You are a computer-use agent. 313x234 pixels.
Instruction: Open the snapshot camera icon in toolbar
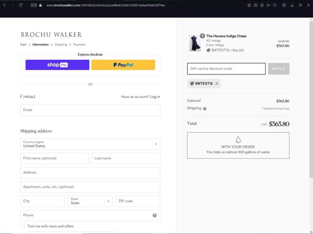255,5
